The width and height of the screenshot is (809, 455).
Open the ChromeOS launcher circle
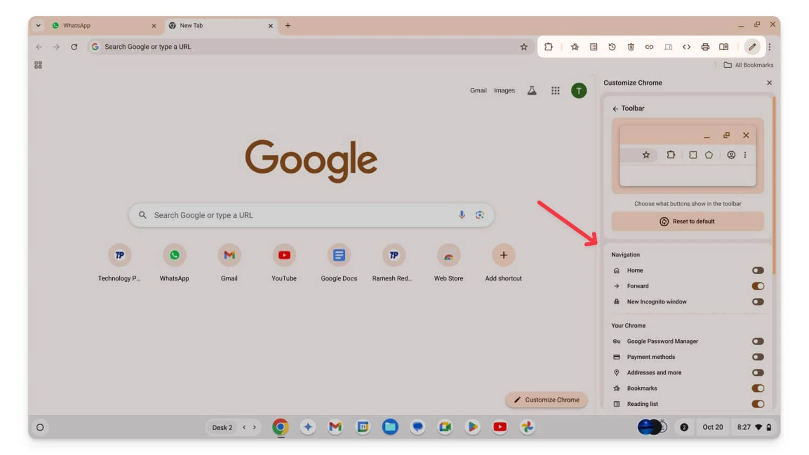(x=40, y=427)
